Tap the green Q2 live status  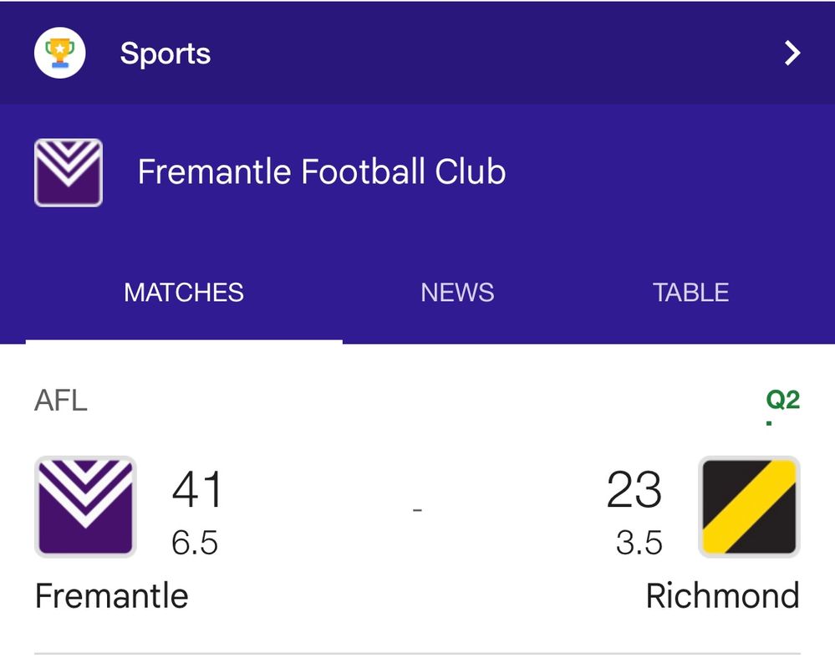783,400
